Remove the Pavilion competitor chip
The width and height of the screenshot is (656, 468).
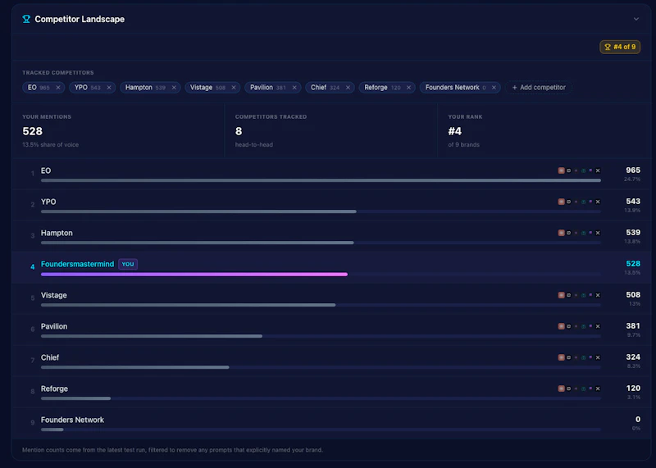[x=294, y=88]
